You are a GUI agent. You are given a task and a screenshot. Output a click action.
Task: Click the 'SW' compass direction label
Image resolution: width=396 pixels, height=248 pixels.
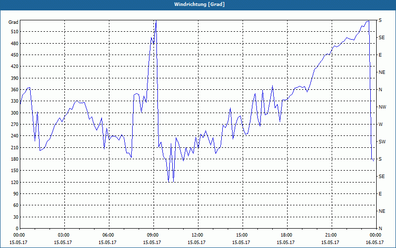tap(382, 142)
